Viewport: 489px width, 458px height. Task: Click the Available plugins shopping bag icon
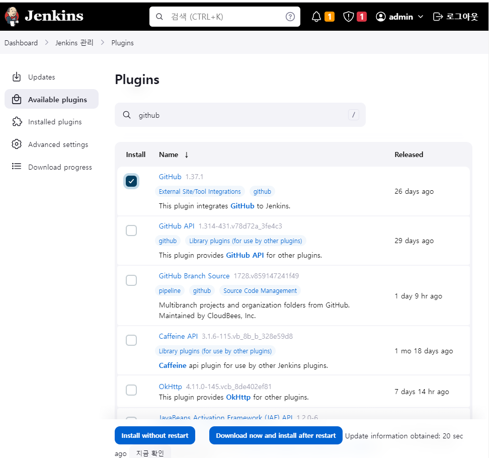pyautogui.click(x=17, y=99)
